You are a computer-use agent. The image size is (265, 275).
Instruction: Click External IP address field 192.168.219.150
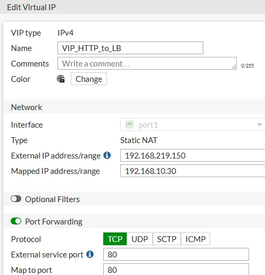[193, 155]
